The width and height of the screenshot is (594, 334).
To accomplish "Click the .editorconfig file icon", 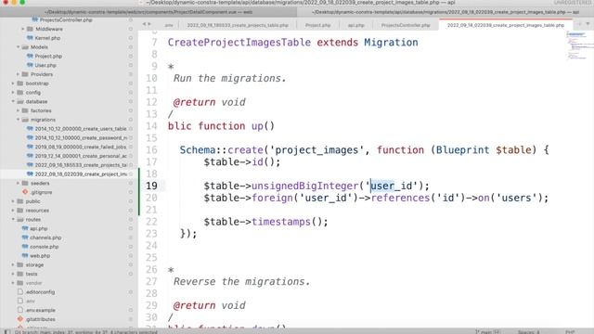I will coord(20,292).
